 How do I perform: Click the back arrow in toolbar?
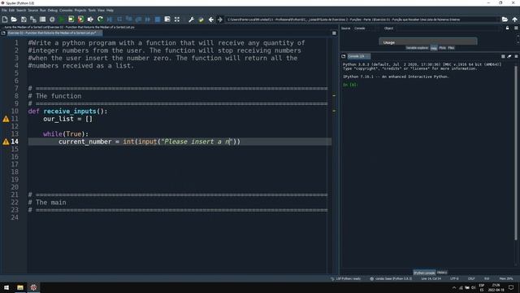211,20
